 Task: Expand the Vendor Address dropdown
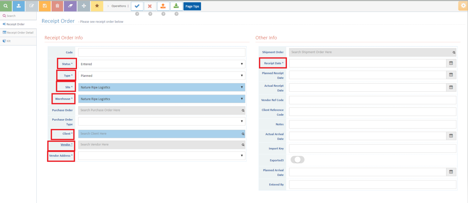click(242, 155)
